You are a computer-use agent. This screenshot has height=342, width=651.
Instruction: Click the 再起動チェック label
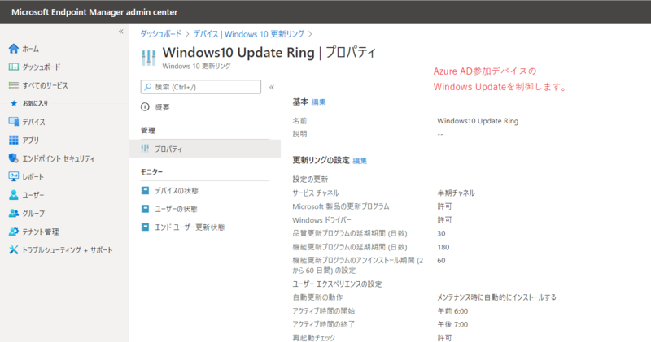[313, 337]
